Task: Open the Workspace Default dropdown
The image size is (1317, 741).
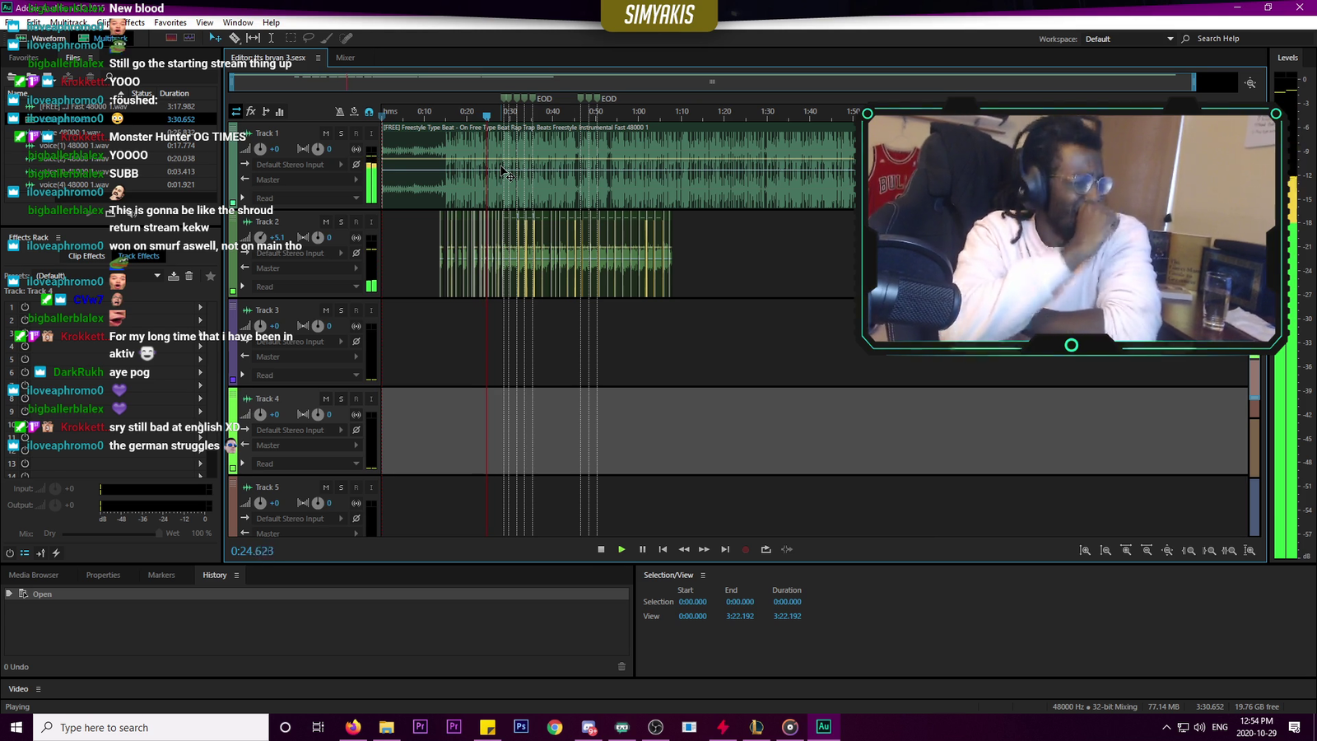Action: click(x=1129, y=39)
